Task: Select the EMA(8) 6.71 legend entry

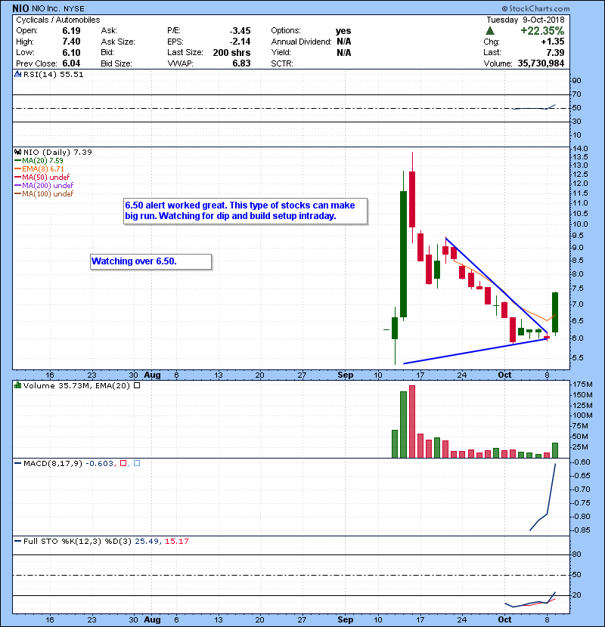Action: click(x=39, y=168)
